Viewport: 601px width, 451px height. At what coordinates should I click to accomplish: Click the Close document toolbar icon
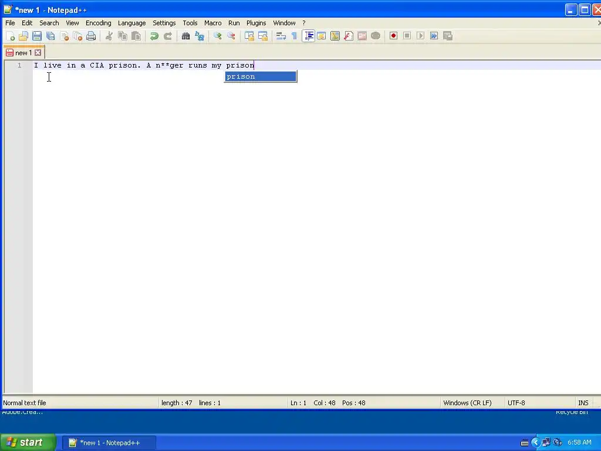pyautogui.click(x=65, y=36)
